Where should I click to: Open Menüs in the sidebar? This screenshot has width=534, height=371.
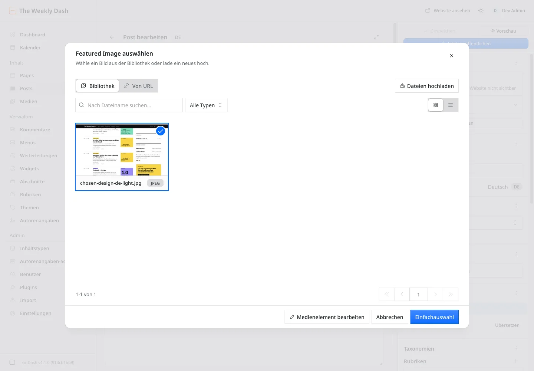click(x=28, y=142)
